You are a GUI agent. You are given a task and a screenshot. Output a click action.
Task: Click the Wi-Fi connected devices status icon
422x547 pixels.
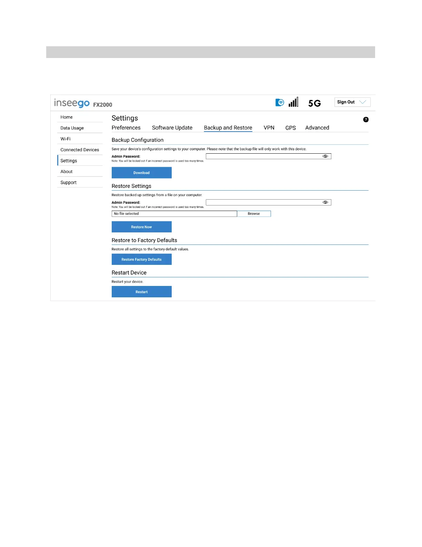click(280, 103)
